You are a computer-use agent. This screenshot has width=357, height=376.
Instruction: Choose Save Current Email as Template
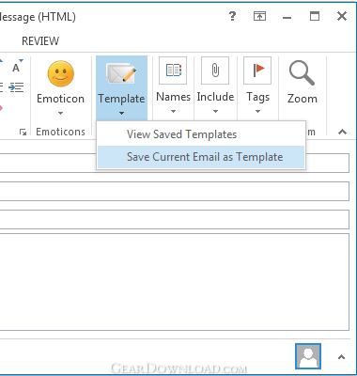click(x=201, y=157)
